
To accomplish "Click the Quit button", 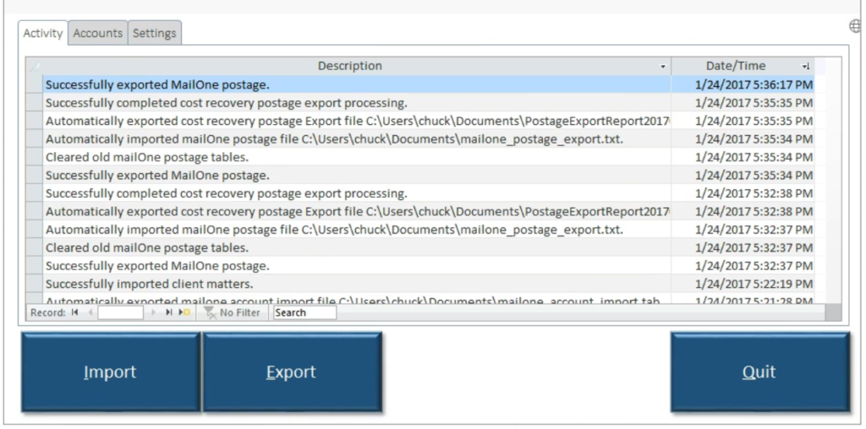I will click(759, 372).
